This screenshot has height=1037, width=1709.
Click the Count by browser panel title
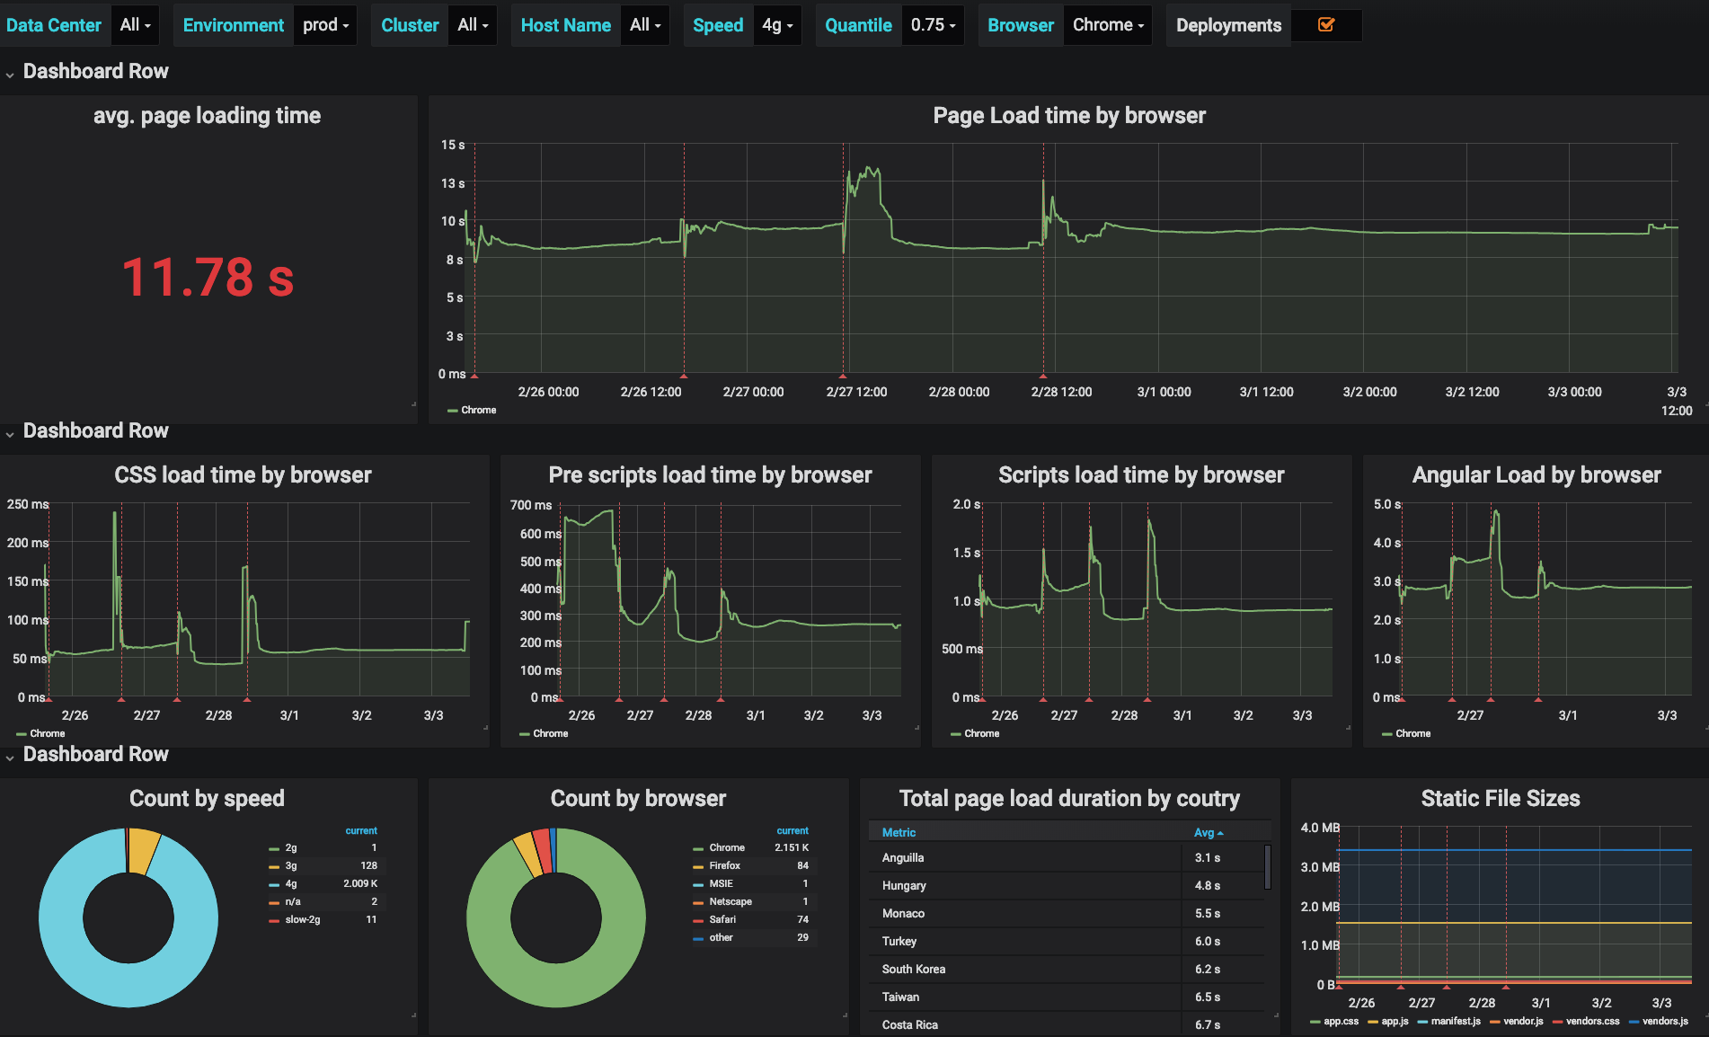[638, 798]
